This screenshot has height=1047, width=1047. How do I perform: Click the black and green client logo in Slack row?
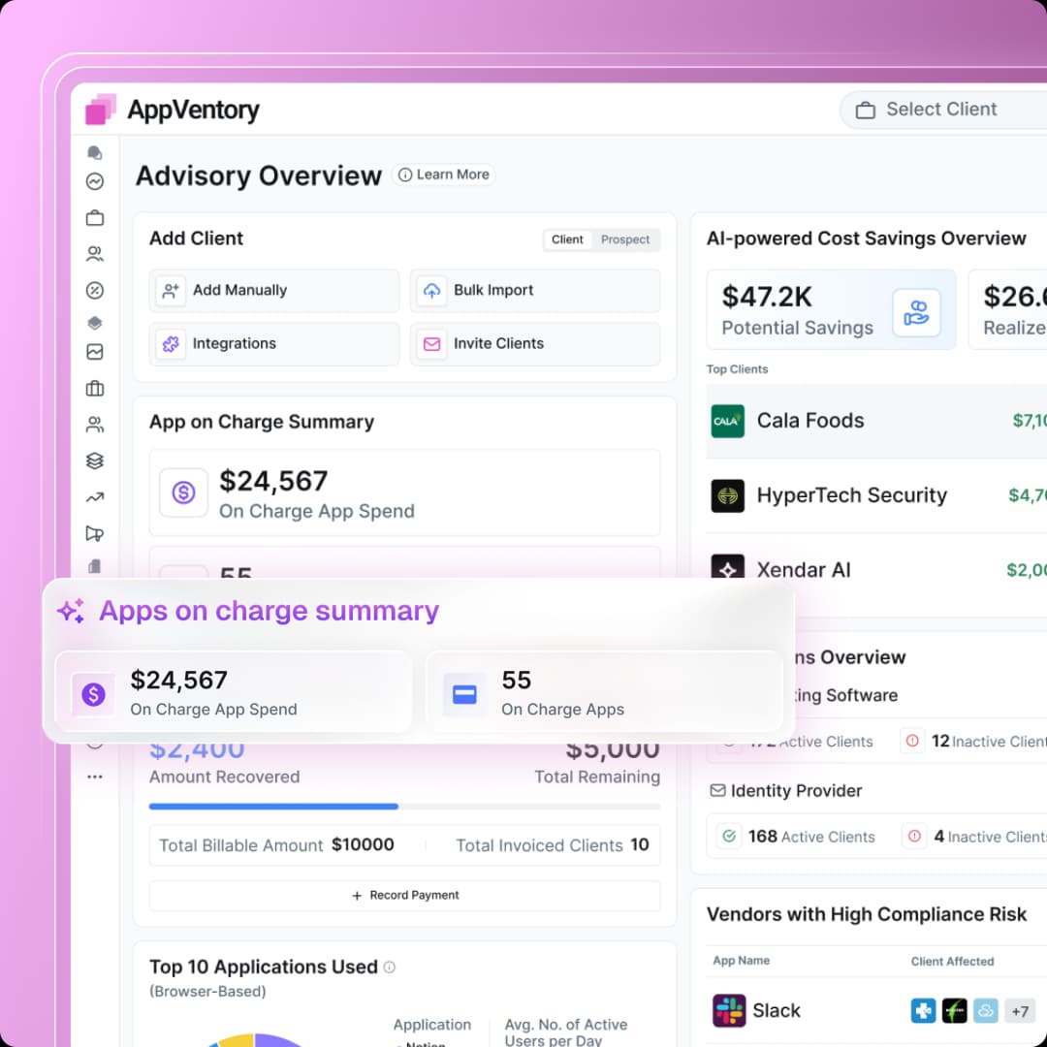pyautogui.click(x=955, y=1011)
